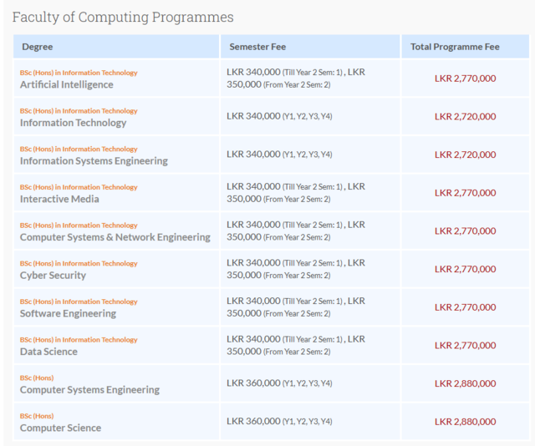The width and height of the screenshot is (535, 446).
Task: Open the Software Engineering degree link
Action: (x=68, y=313)
